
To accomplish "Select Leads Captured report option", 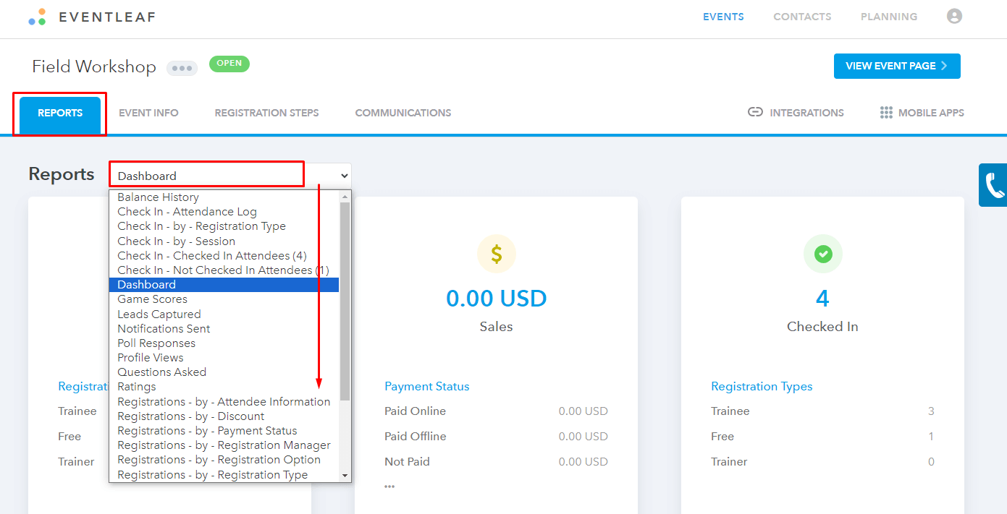I will point(224,314).
